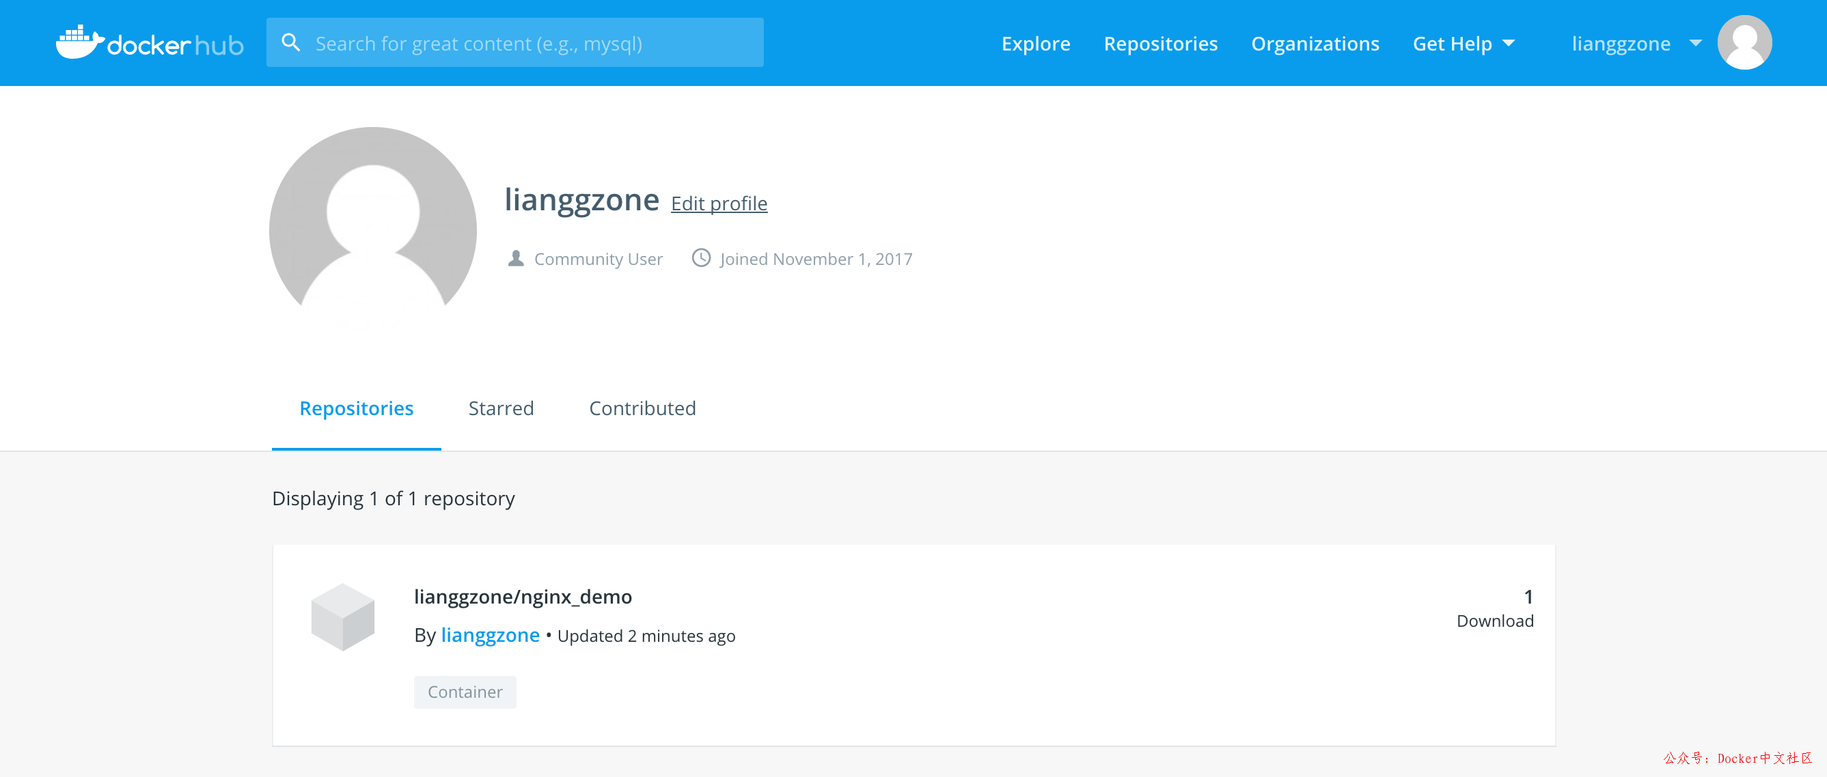Open the lianggzone/nginx_demo repository title
The height and width of the screenshot is (777, 1827).
pos(523,597)
